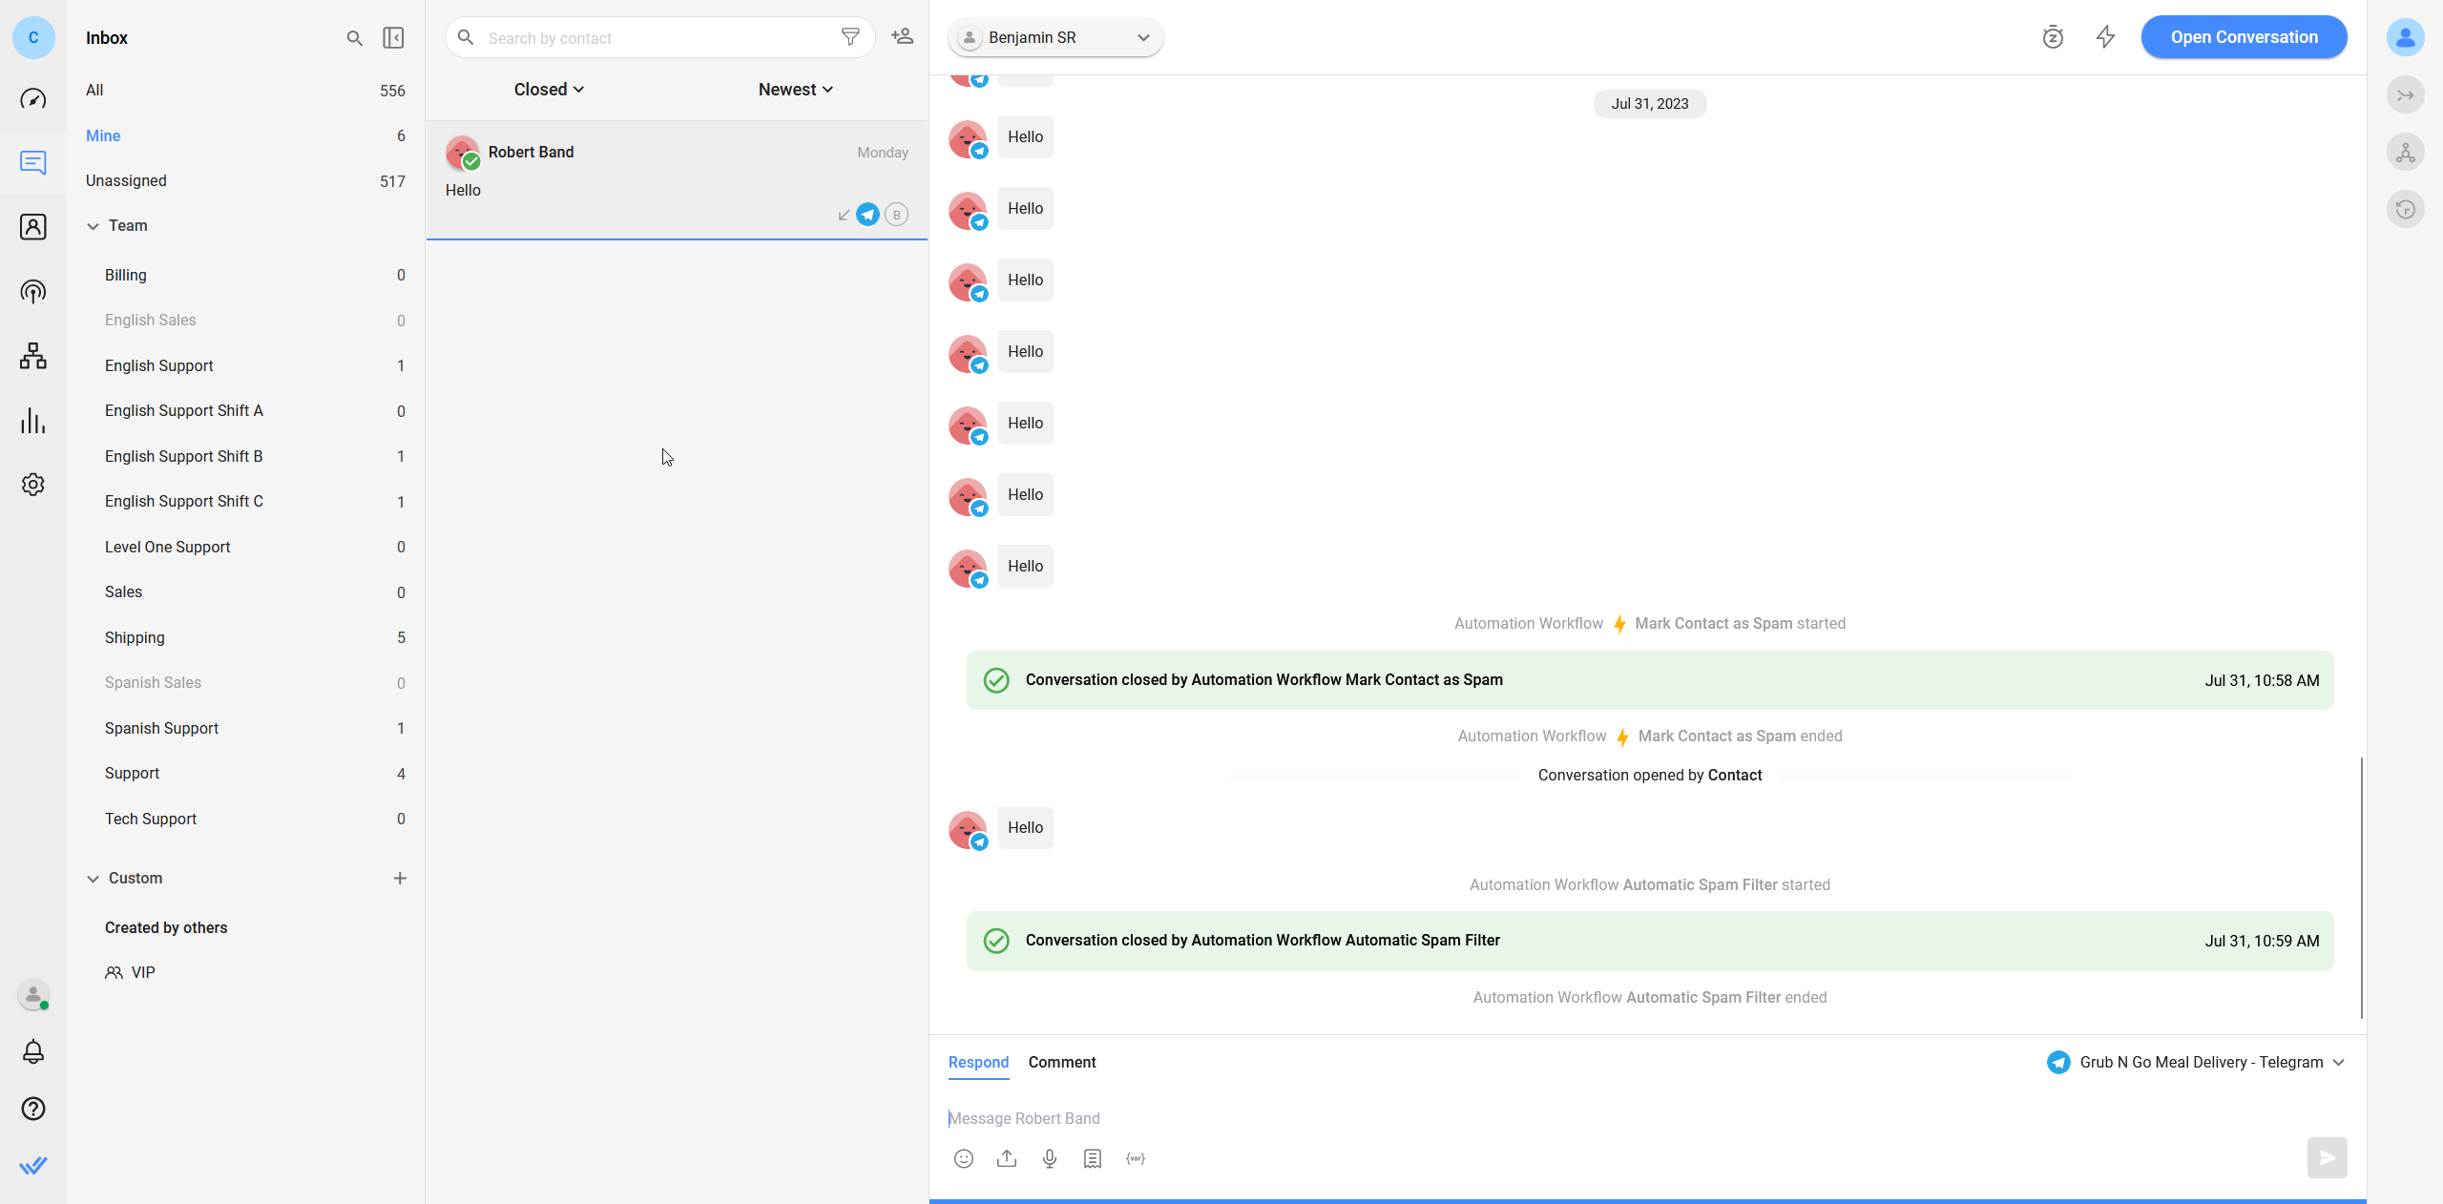The height and width of the screenshot is (1204, 2443).
Task: Select the Respond tab
Action: coord(977,1062)
